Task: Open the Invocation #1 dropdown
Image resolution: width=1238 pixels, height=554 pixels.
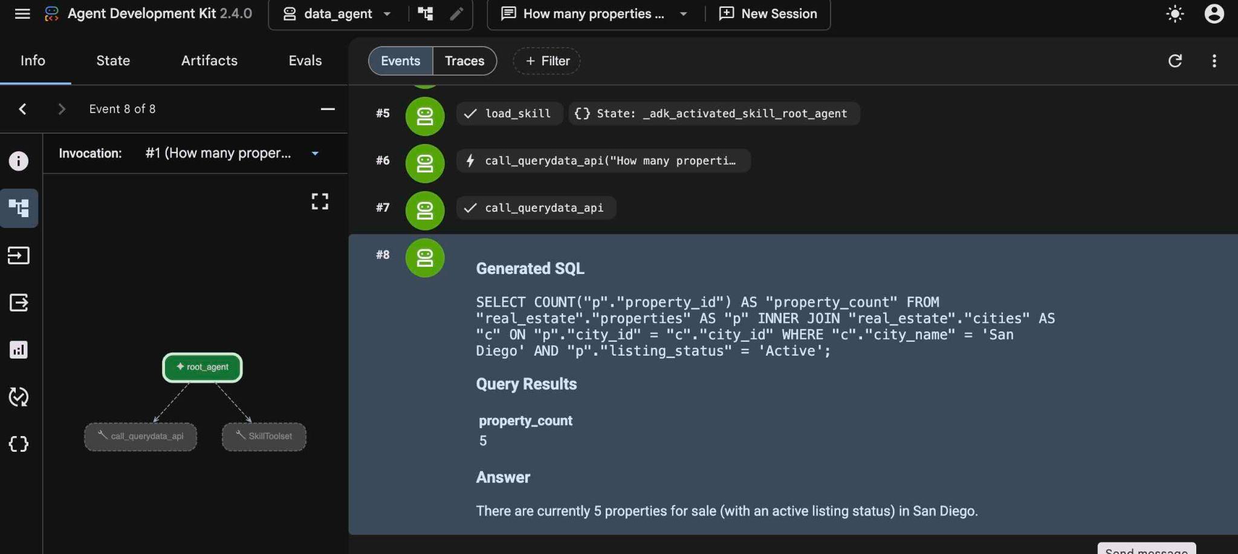Action: pos(232,153)
